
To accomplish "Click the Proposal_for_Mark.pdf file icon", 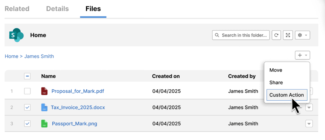I will coord(44,91).
